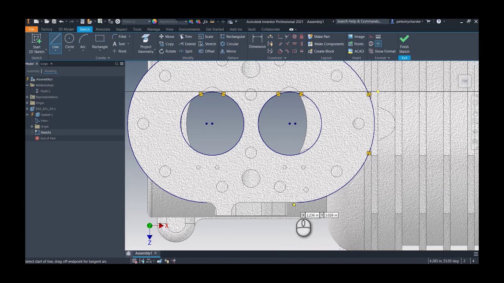The image size is (504, 283).
Task: Select the Extend tool
Action: (x=187, y=44)
